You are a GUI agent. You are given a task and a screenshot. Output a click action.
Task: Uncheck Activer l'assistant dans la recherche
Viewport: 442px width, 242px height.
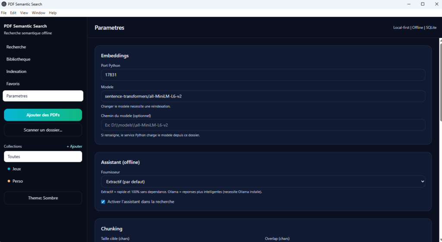click(103, 201)
